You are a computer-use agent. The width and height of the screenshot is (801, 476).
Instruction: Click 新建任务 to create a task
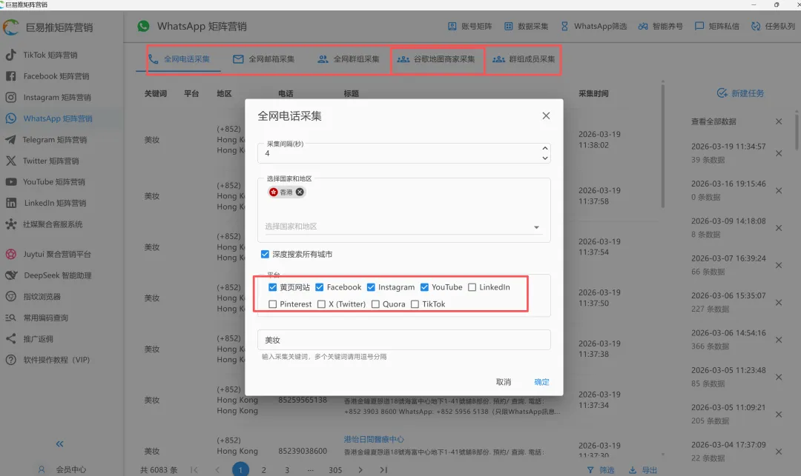coord(742,93)
